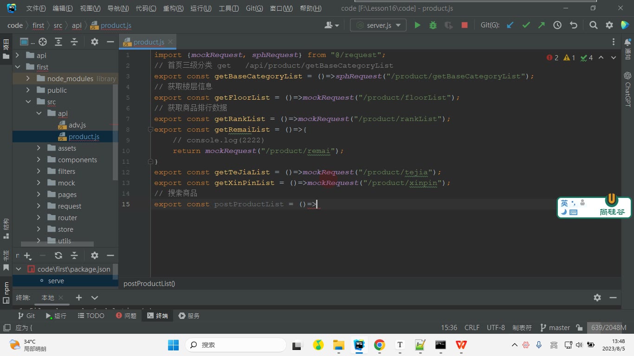The height and width of the screenshot is (356, 634).
Task: Click the project tree vertical scrollbar
Action: click(x=115, y=132)
